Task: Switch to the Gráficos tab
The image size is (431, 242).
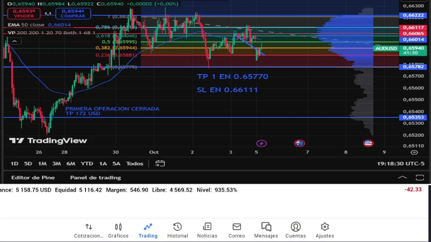Action: pos(118,231)
